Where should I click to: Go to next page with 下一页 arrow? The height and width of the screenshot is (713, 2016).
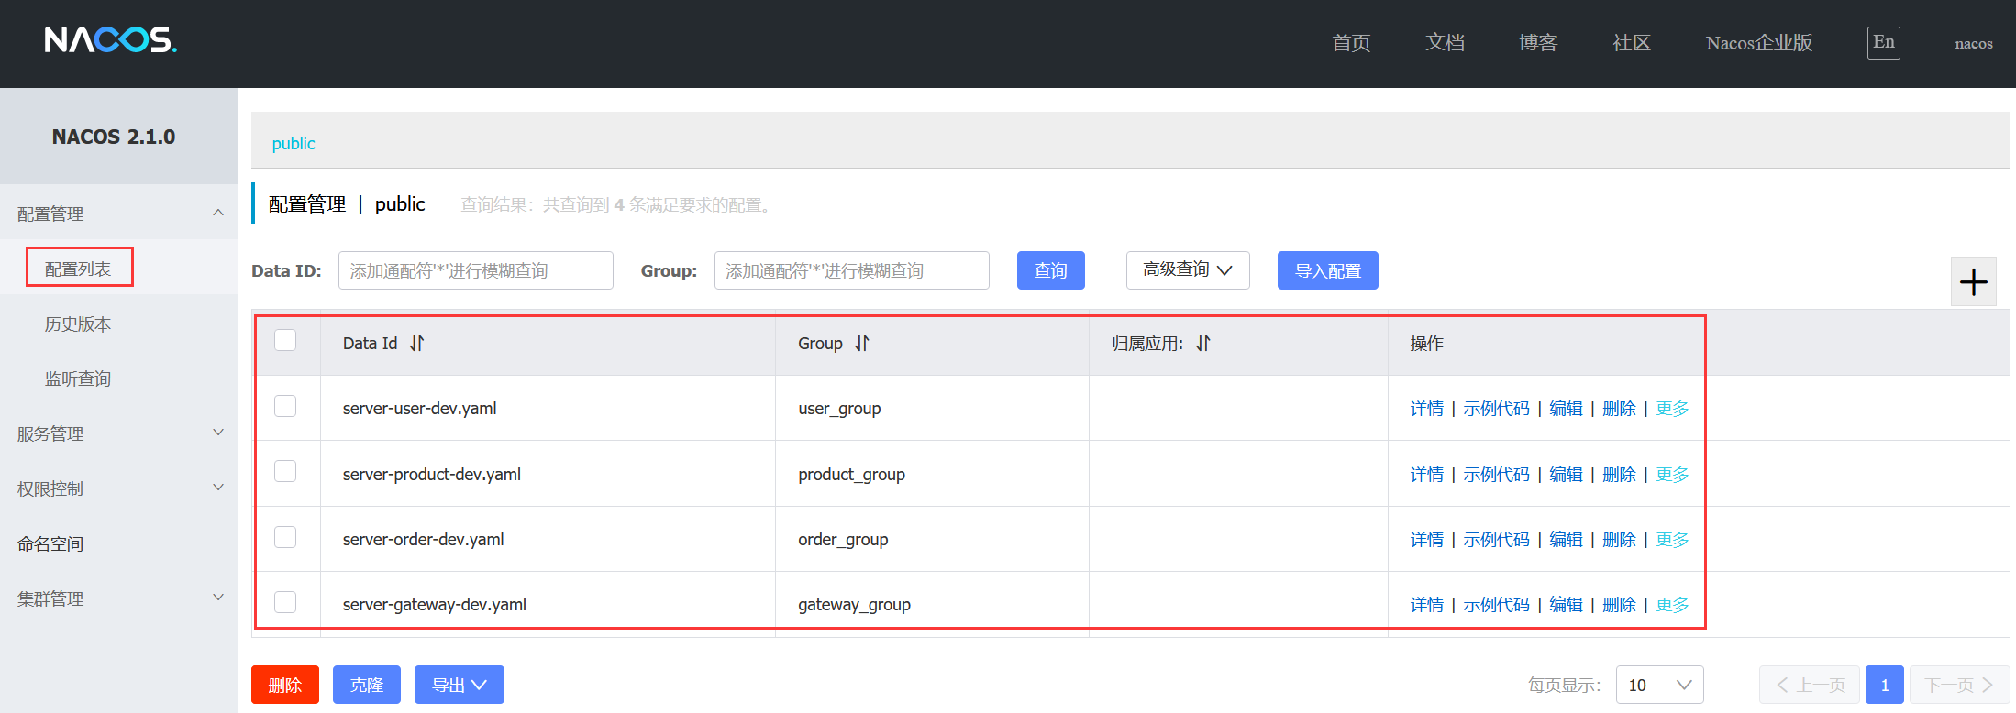coord(1959,685)
